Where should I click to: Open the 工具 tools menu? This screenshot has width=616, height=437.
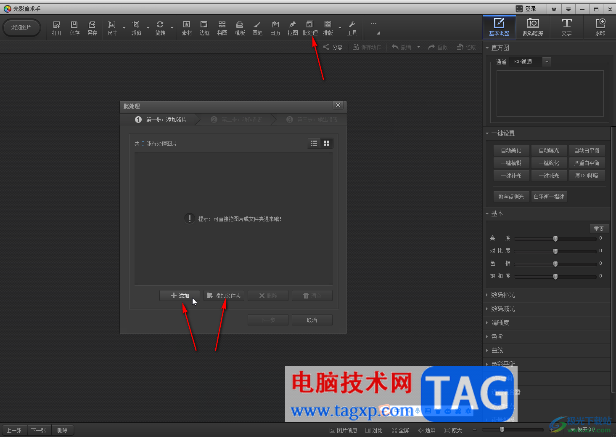[352, 28]
